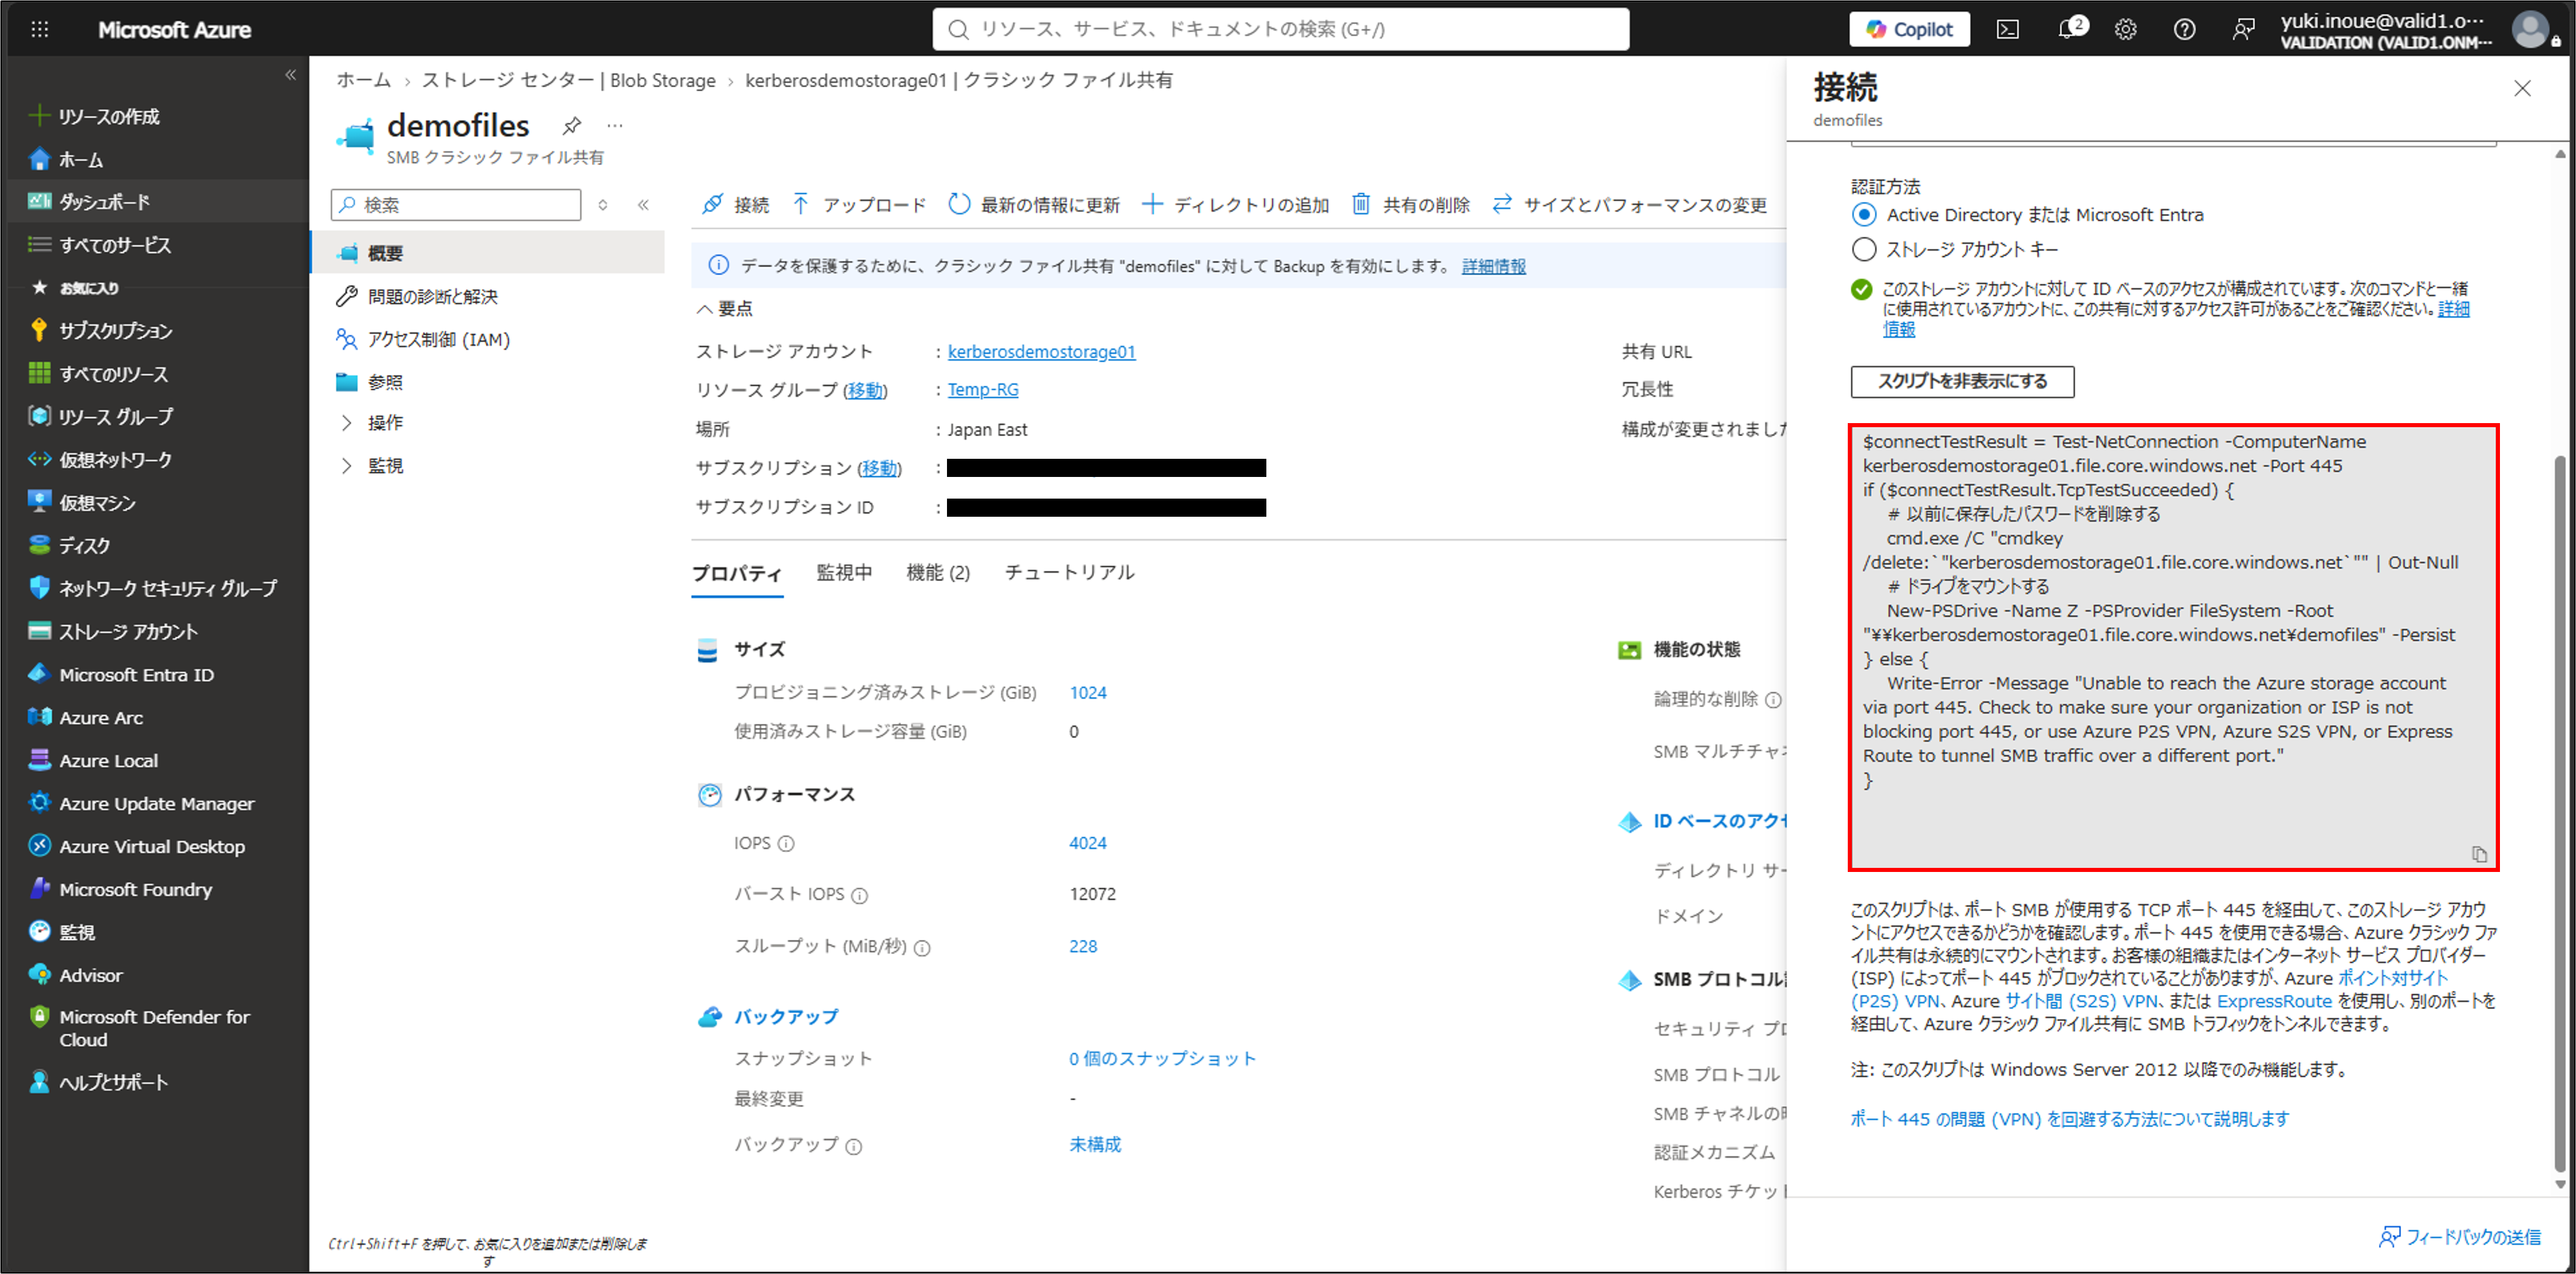
Task: Click スクリプトを非表示にする button
Action: (1962, 382)
